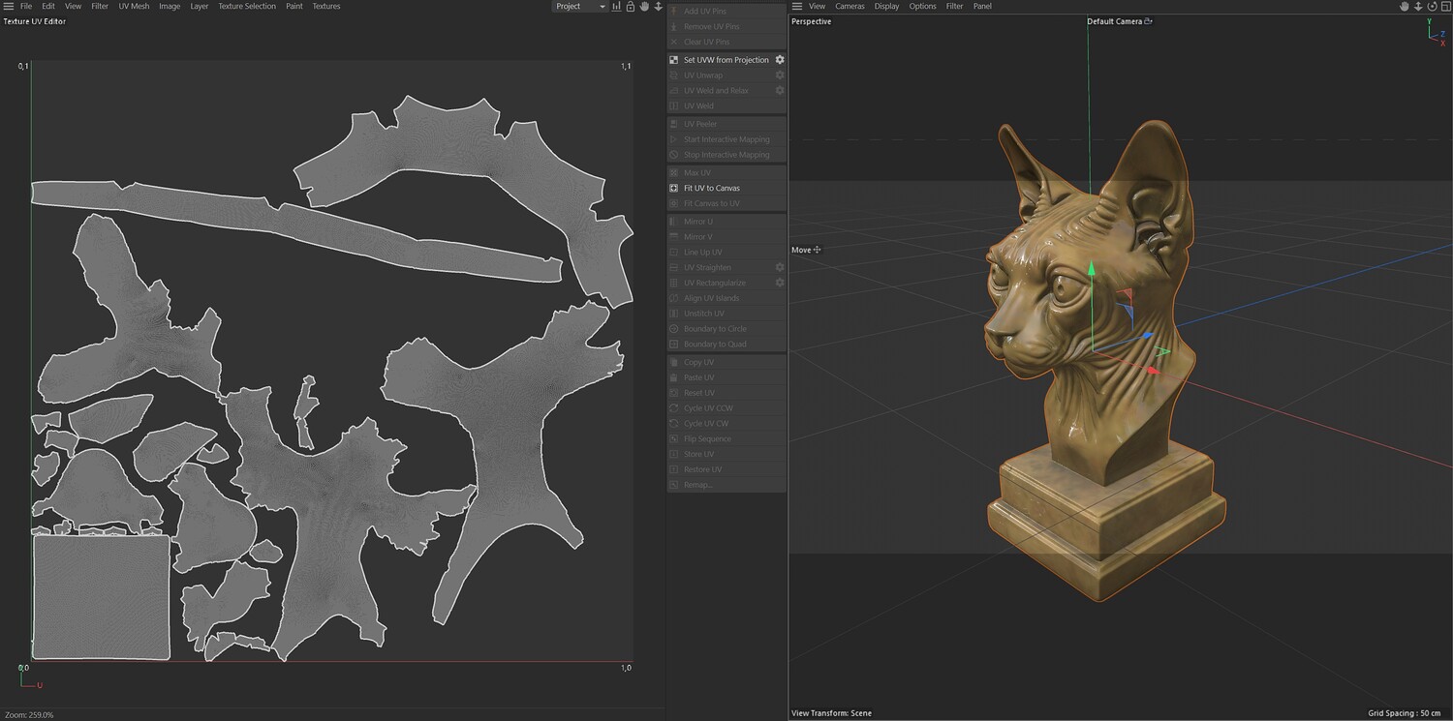This screenshot has height=721, width=1453.
Task: Select the viewport orbit rotate icon
Action: tap(1430, 6)
